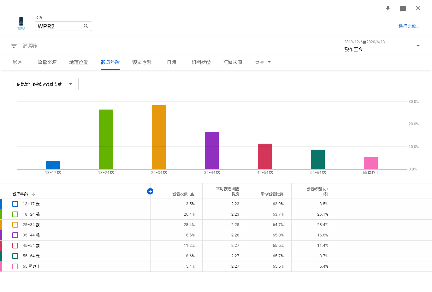The image size is (432, 292).
Task: Check the 65 歲以上 checkbox
Action: (15, 266)
